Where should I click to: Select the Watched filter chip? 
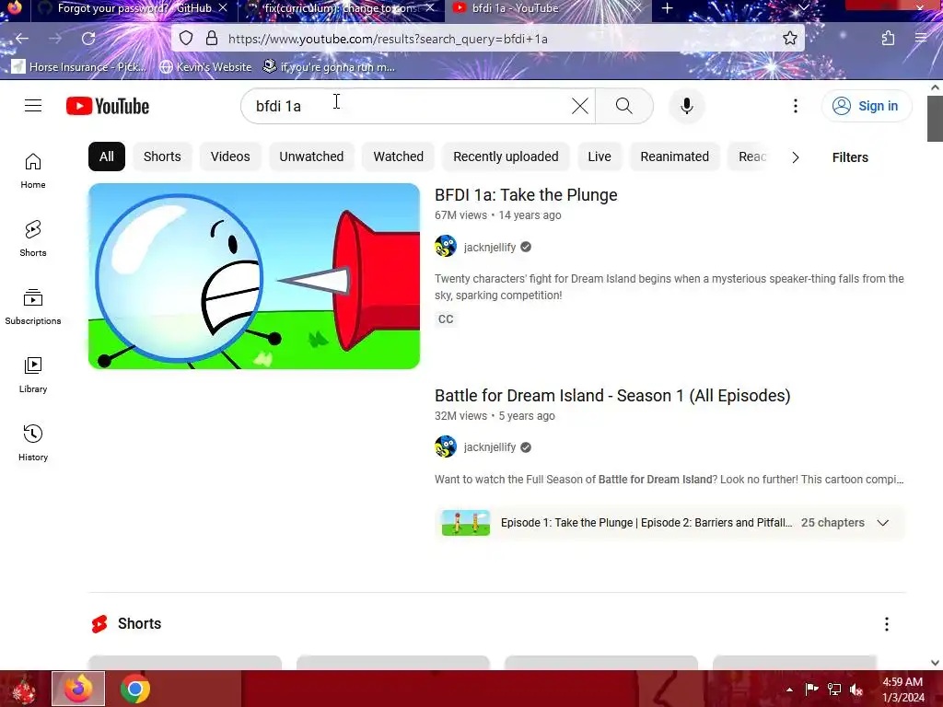(x=398, y=156)
